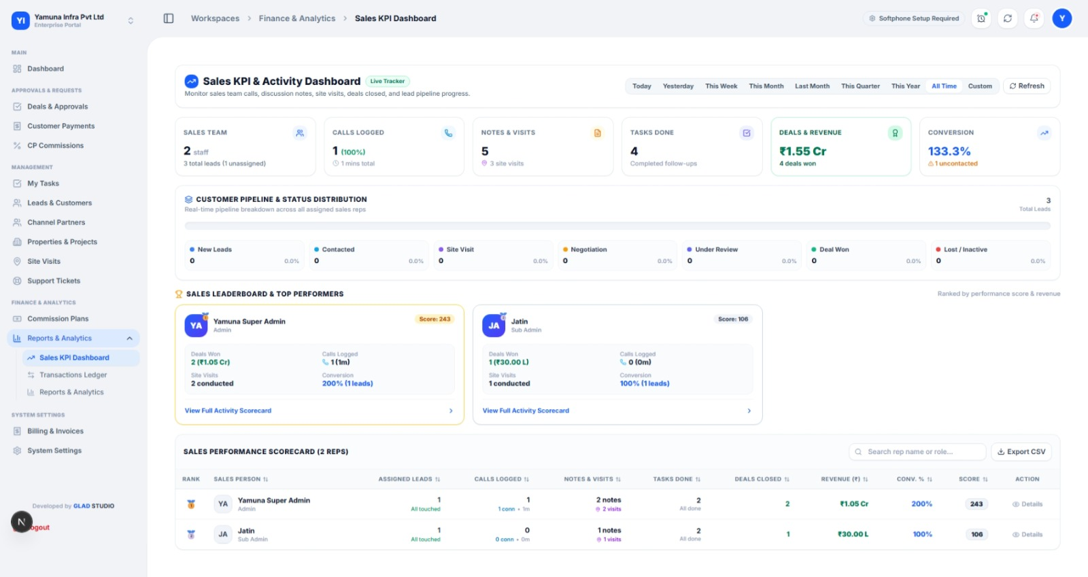Click the Customer Pipeline layers icon

point(188,200)
